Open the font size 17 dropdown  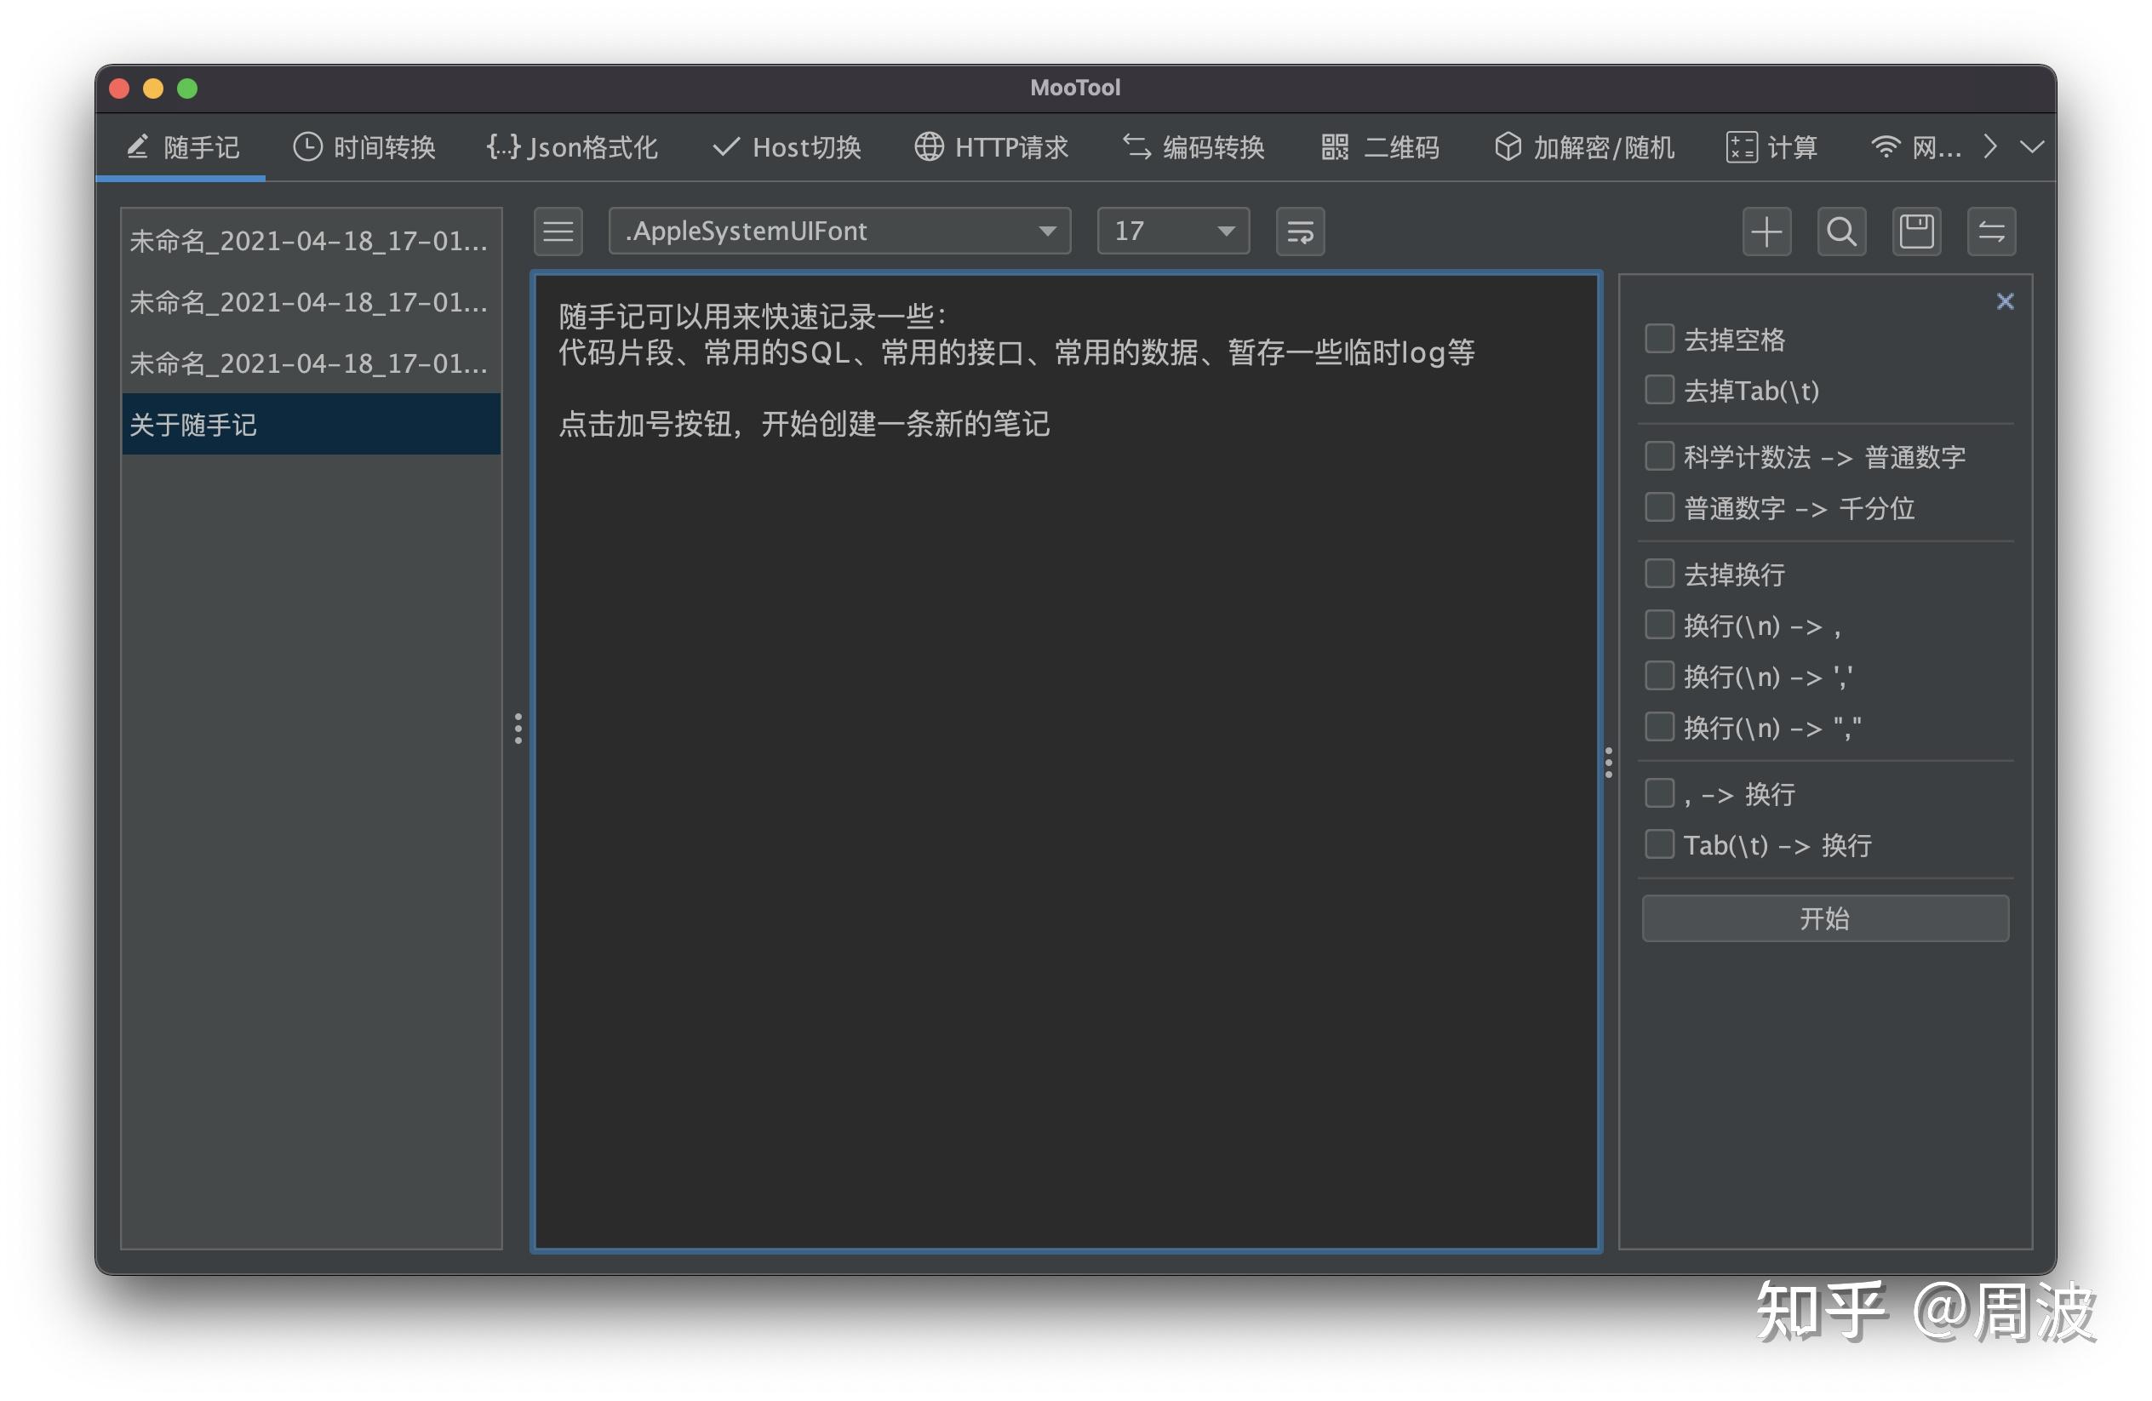click(1171, 232)
